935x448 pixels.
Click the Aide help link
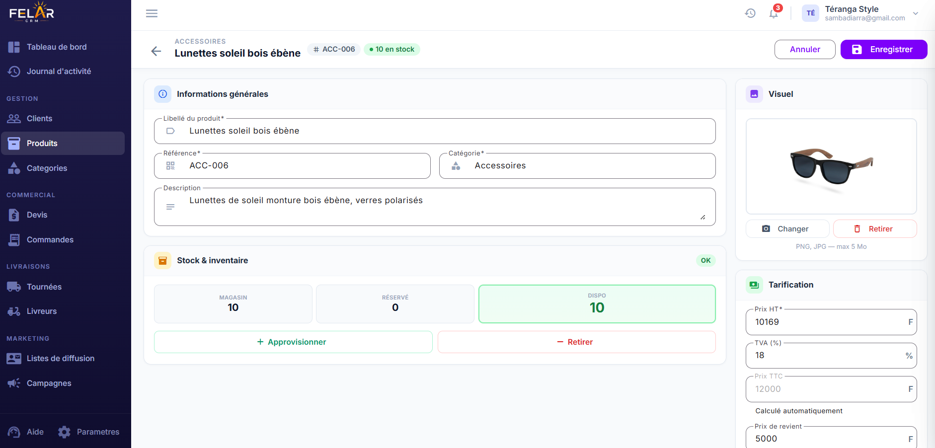(x=26, y=432)
